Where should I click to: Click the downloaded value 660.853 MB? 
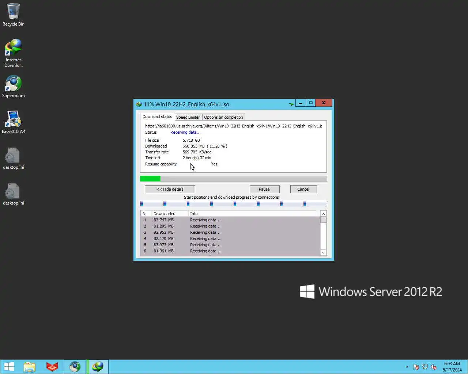pyautogui.click(x=205, y=146)
